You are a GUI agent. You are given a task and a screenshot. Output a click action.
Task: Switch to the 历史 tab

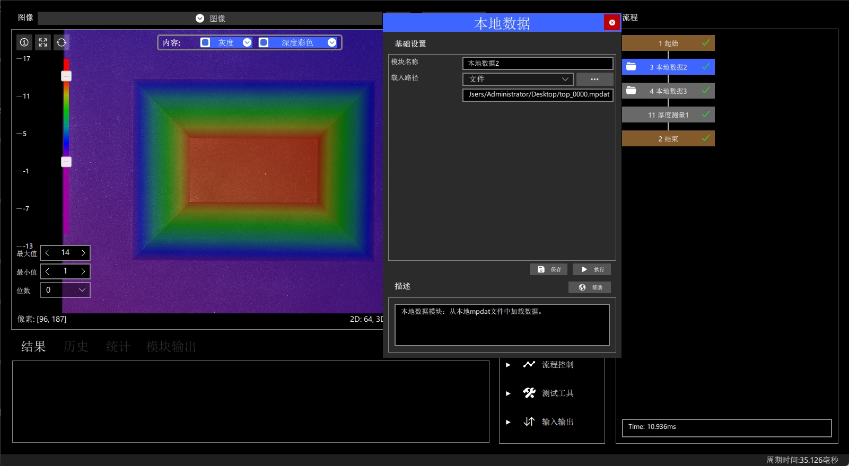pyautogui.click(x=76, y=347)
